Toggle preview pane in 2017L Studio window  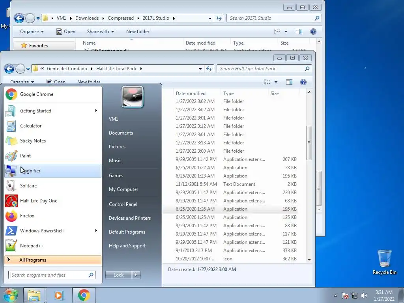coord(299,32)
